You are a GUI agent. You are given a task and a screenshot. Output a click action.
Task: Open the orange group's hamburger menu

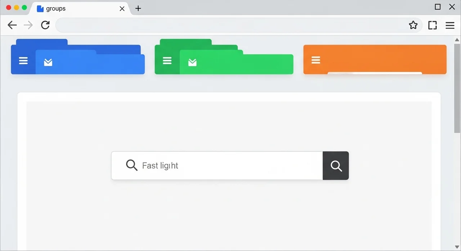[316, 60]
